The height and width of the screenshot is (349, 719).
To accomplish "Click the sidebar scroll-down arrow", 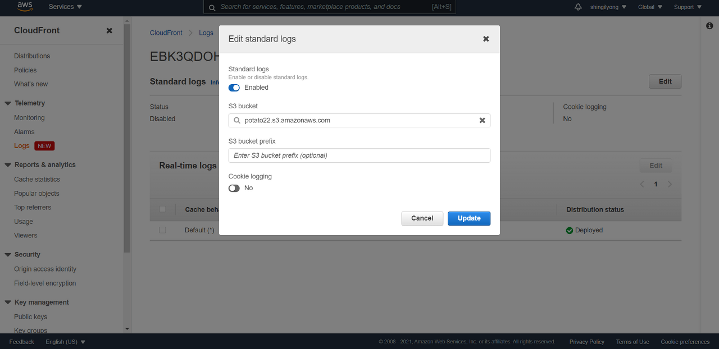I will click(127, 329).
